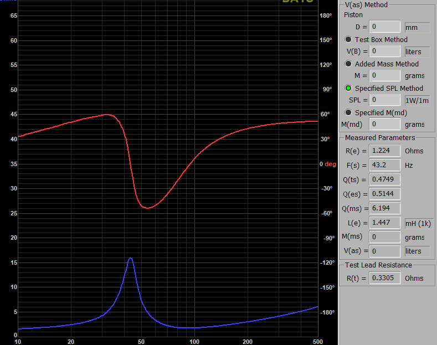Click the 'Measured Parameters' group title
437x345 pixels.
[x=380, y=138]
